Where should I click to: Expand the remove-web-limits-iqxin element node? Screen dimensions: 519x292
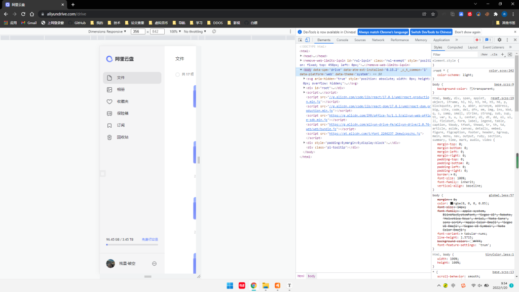tap(301, 61)
